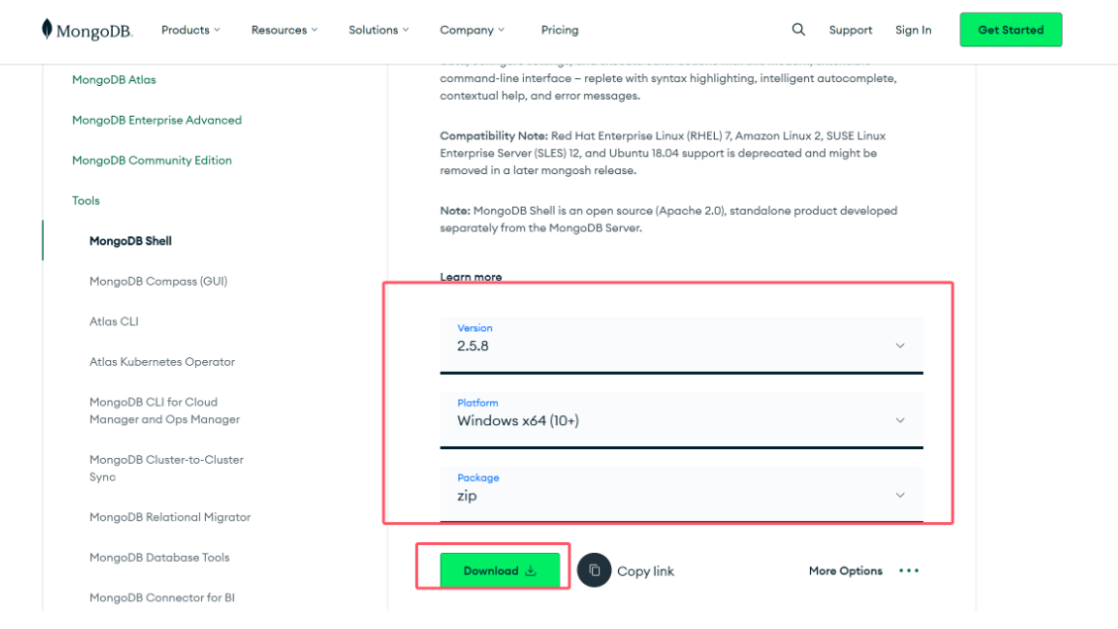Go to the Pricing page
1118x629 pixels.
pos(559,30)
